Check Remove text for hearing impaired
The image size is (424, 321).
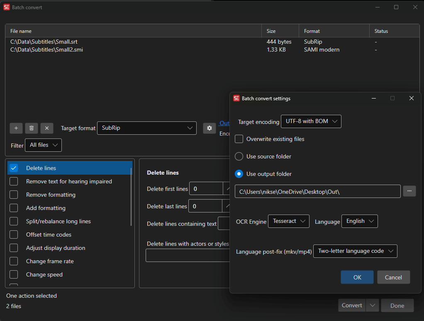tap(14, 181)
